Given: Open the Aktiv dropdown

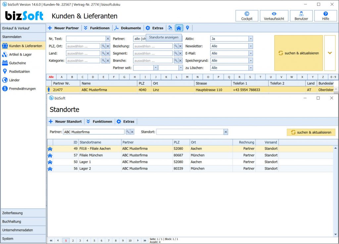Looking at the screenshot, I should coord(251,39).
